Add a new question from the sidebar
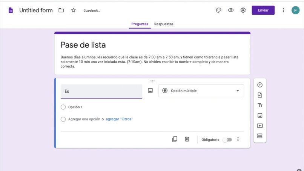Image resolution: width=304 pixels, height=171 pixels. (260, 85)
